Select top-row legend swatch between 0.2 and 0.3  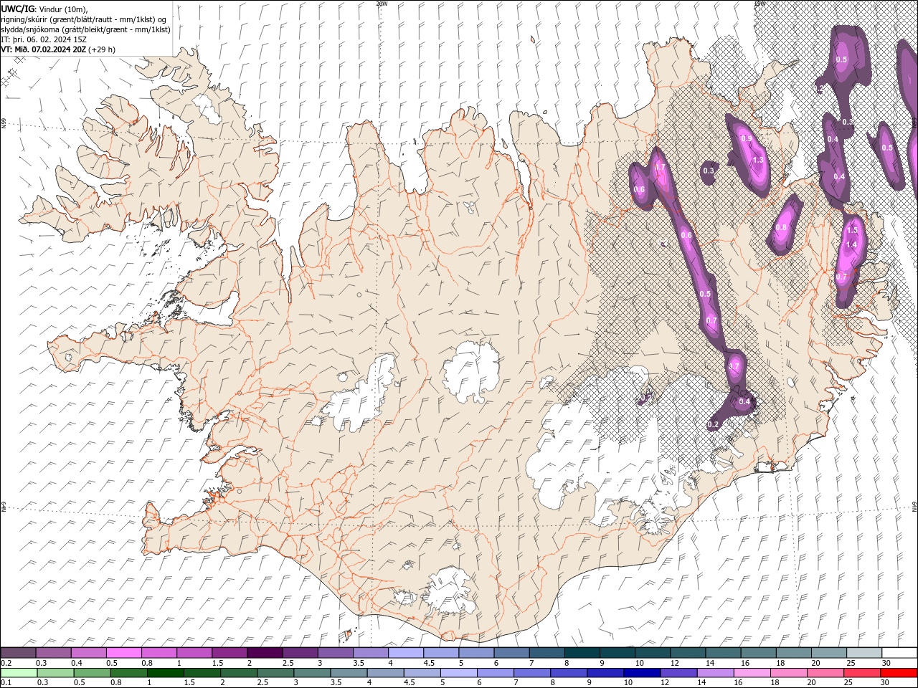(x=18, y=653)
